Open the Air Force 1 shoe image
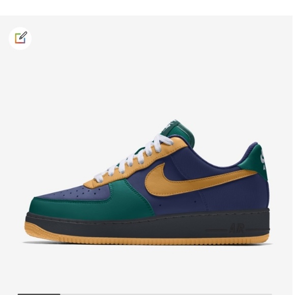The image size is (295, 295). click(147, 183)
